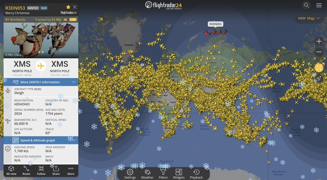The image size is (327, 180).
Task: Switch to 3D view of flight
Action: pos(11,170)
